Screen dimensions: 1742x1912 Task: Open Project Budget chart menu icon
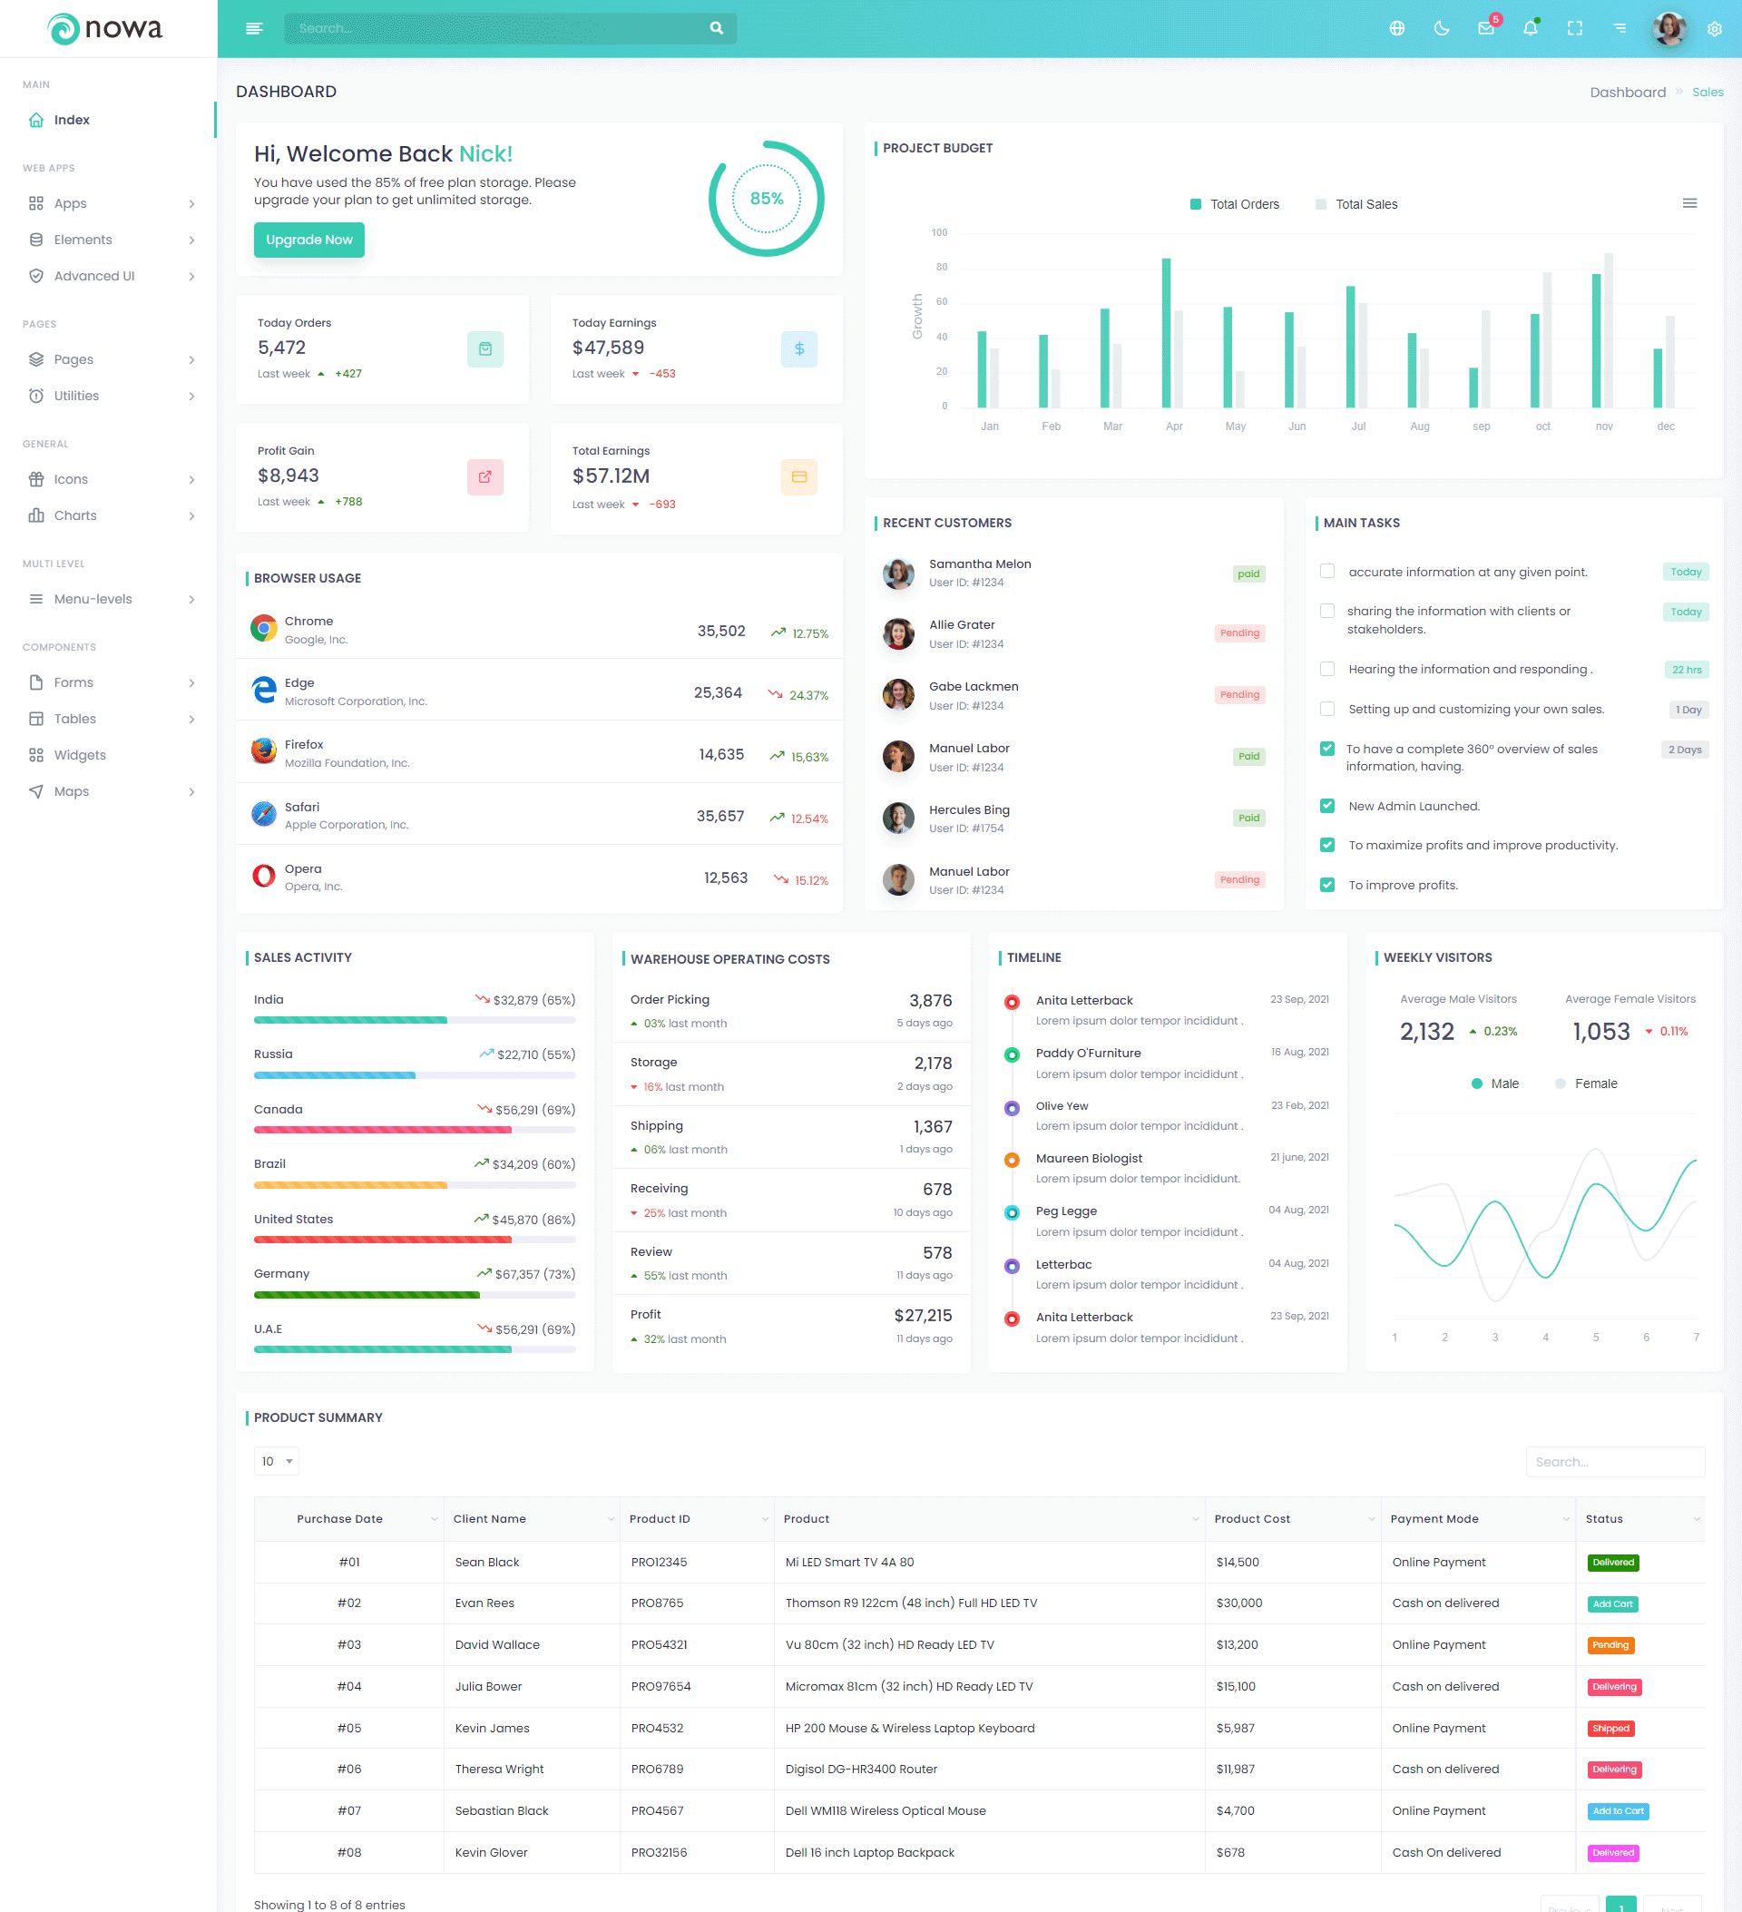(x=1690, y=203)
